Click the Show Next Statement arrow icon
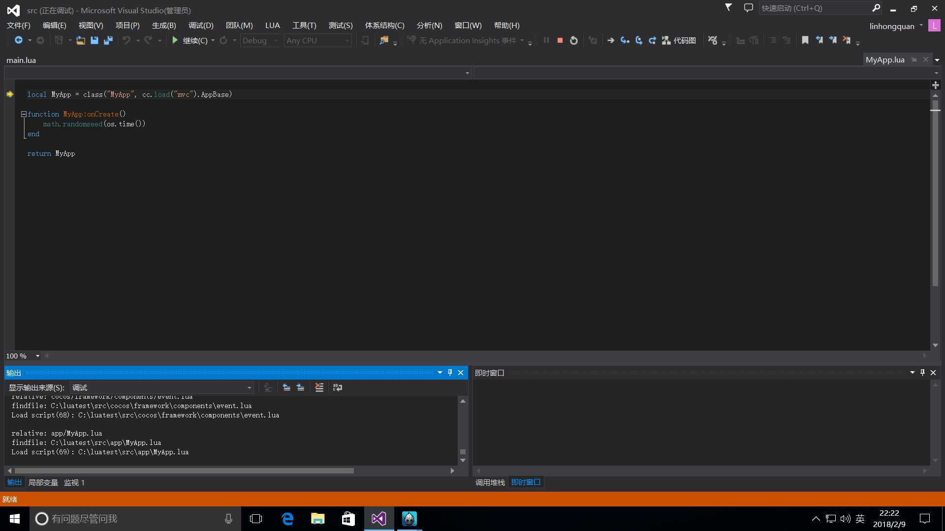The image size is (945, 531). tap(611, 40)
